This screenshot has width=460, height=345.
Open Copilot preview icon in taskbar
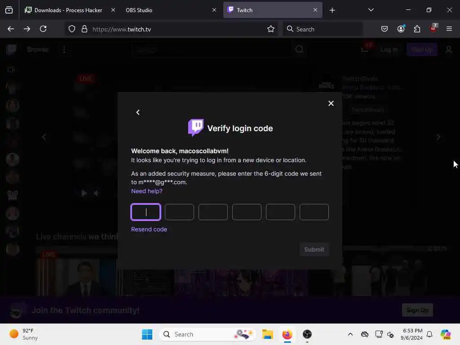coord(446,334)
